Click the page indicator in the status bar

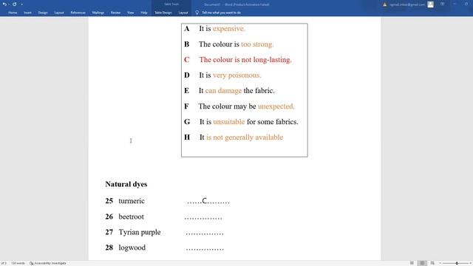(x=3, y=263)
